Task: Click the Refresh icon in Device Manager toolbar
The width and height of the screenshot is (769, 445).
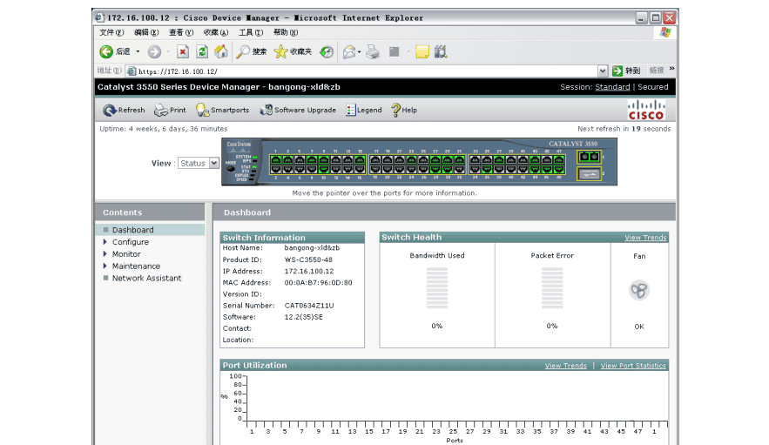Action: 110,111
